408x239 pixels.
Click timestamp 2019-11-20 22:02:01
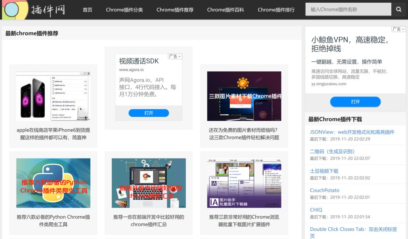click(x=350, y=197)
